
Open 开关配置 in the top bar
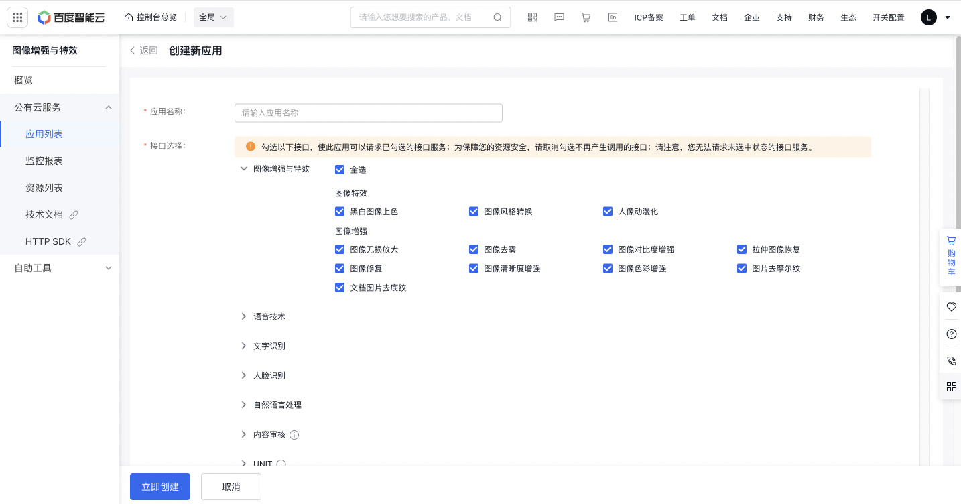(889, 17)
